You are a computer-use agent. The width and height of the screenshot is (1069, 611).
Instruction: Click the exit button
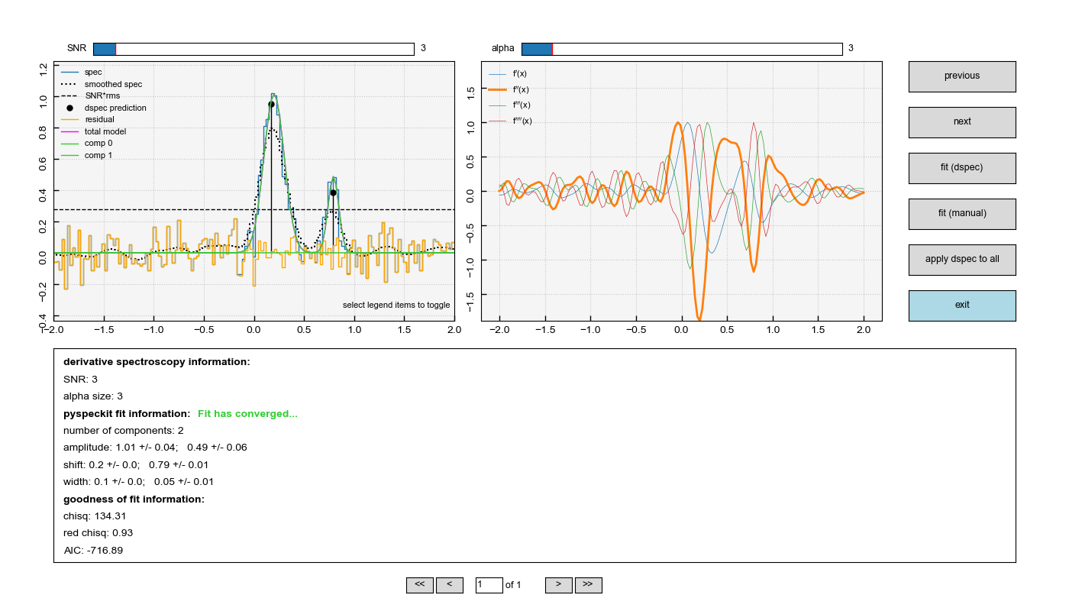[x=962, y=305]
